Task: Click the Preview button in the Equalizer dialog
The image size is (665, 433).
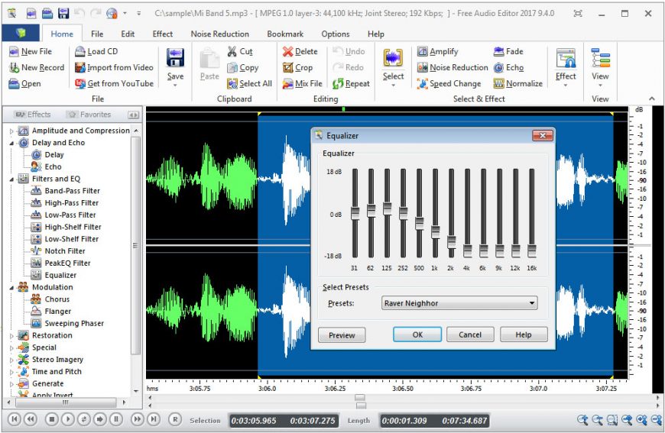Action: tap(342, 334)
